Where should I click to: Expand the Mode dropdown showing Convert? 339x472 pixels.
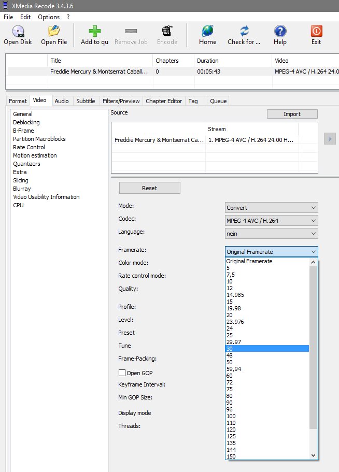[x=271, y=208]
